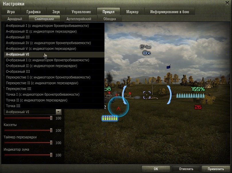Adjust the Кассеты opacity slider

(x=28, y=130)
